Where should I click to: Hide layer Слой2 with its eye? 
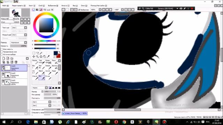[3, 74]
